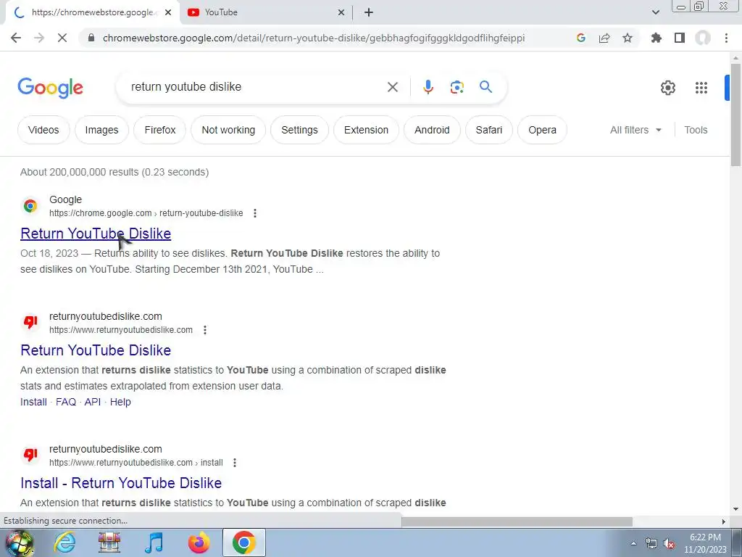Apply the Safari filter chip
The height and width of the screenshot is (557, 742).
coord(489,130)
